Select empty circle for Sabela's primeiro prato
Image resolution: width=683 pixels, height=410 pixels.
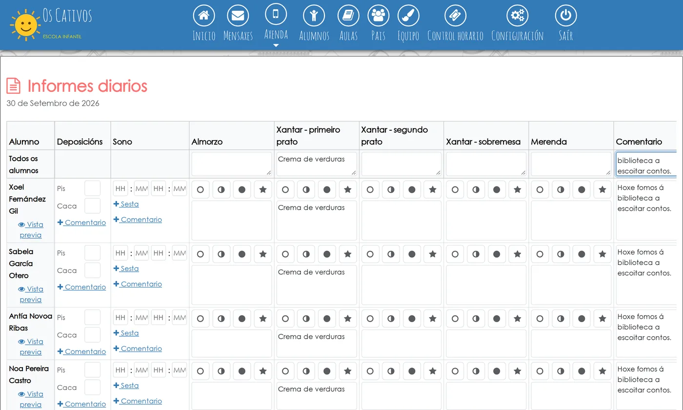click(x=285, y=254)
